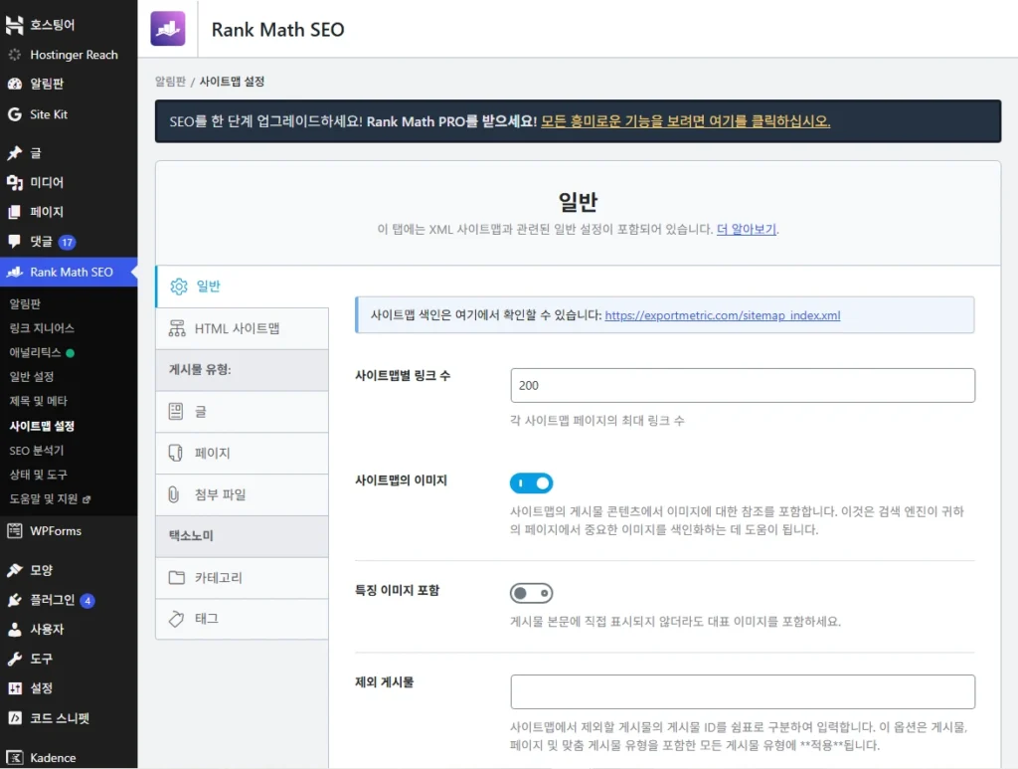
Task: Click the HTML 사이트맵 tree icon
Action: tap(177, 328)
